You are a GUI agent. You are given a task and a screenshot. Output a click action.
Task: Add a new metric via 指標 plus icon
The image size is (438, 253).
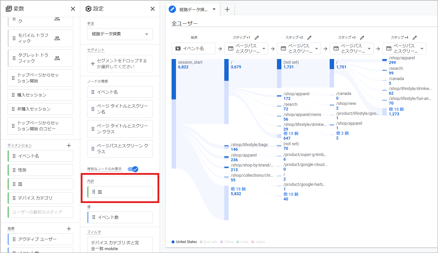(69, 229)
